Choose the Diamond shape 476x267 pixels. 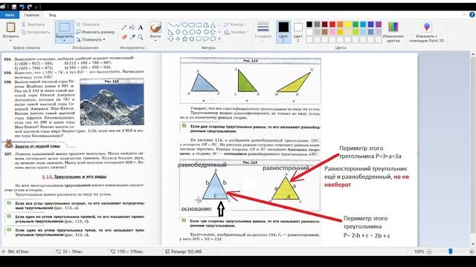tap(178, 32)
